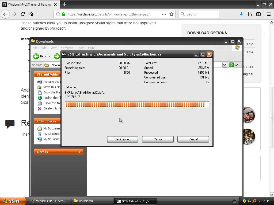Click the Safely Remove Hardware tray icon
Viewport: 274px width, 205px height.
(249, 201)
